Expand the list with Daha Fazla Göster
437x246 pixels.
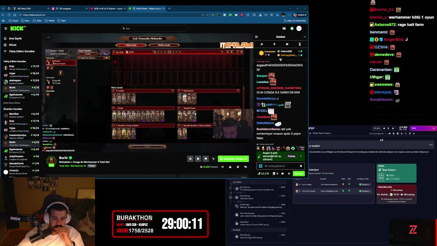[12, 103]
